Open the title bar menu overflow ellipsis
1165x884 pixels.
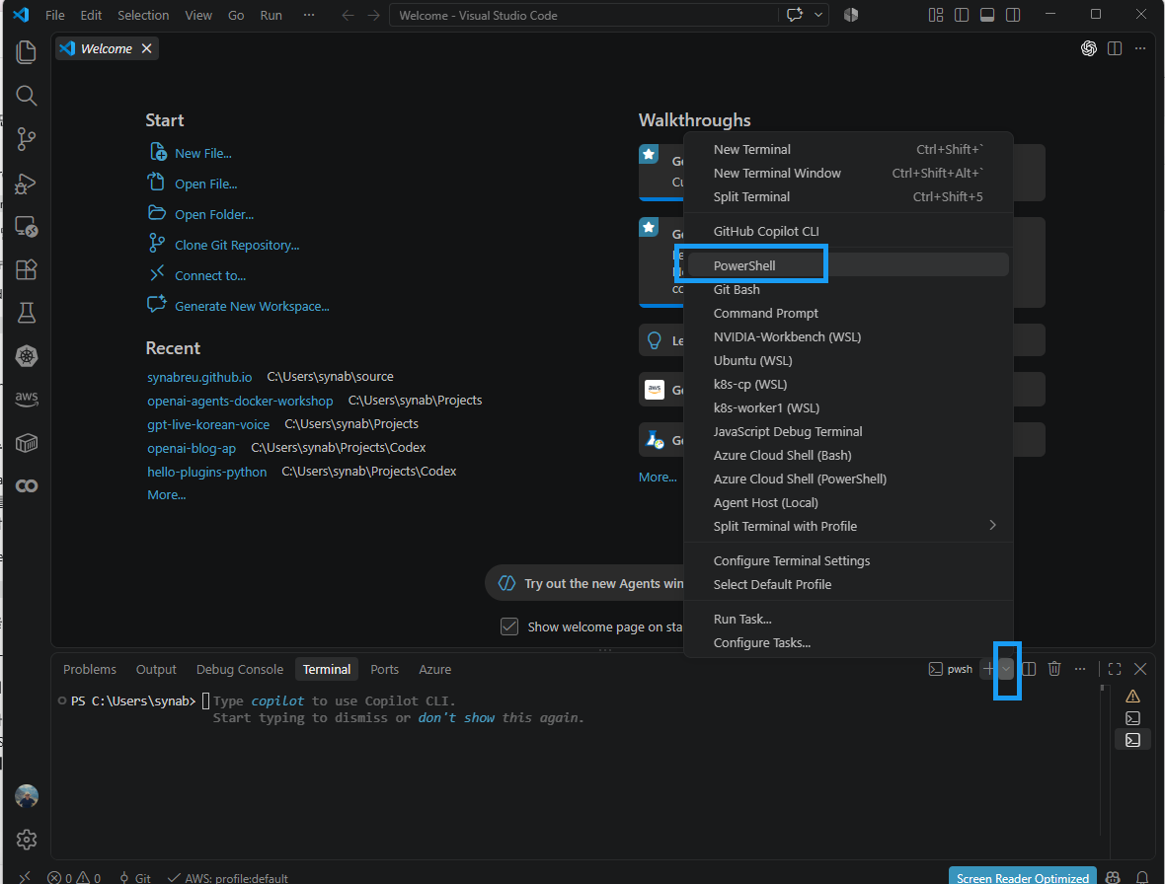[309, 15]
